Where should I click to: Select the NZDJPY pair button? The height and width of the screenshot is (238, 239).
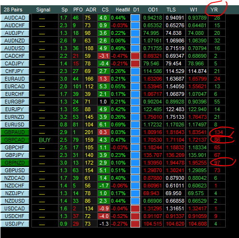tap(15, 193)
